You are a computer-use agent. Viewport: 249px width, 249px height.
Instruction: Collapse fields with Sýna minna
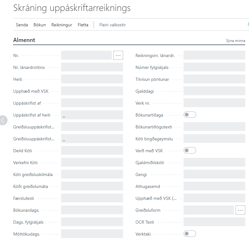pos(236,41)
